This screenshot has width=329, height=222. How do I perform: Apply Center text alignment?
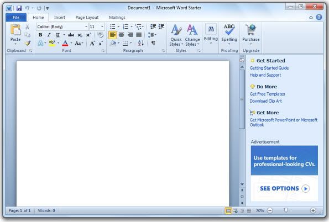pyautogui.click(x=121, y=35)
